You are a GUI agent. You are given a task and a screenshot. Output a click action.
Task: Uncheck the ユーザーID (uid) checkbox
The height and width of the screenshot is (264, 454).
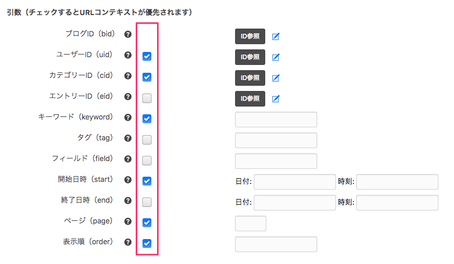147,56
